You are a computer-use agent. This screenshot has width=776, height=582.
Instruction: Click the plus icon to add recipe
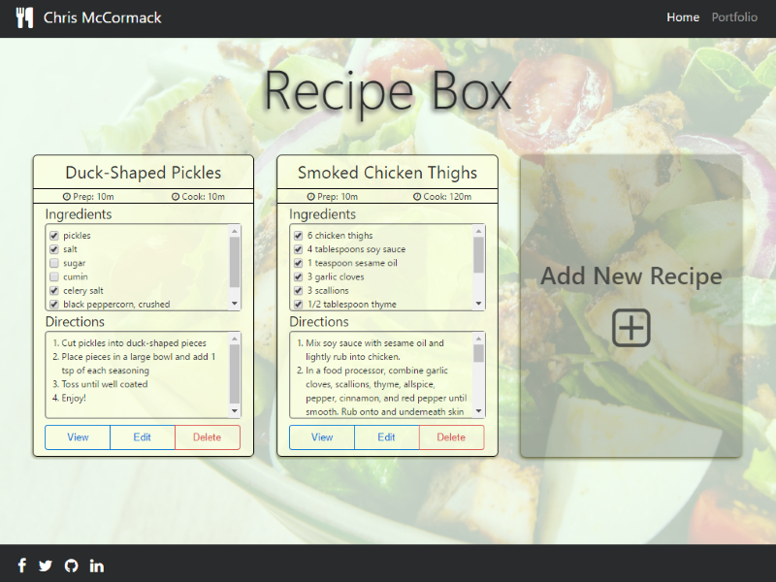[x=631, y=329]
